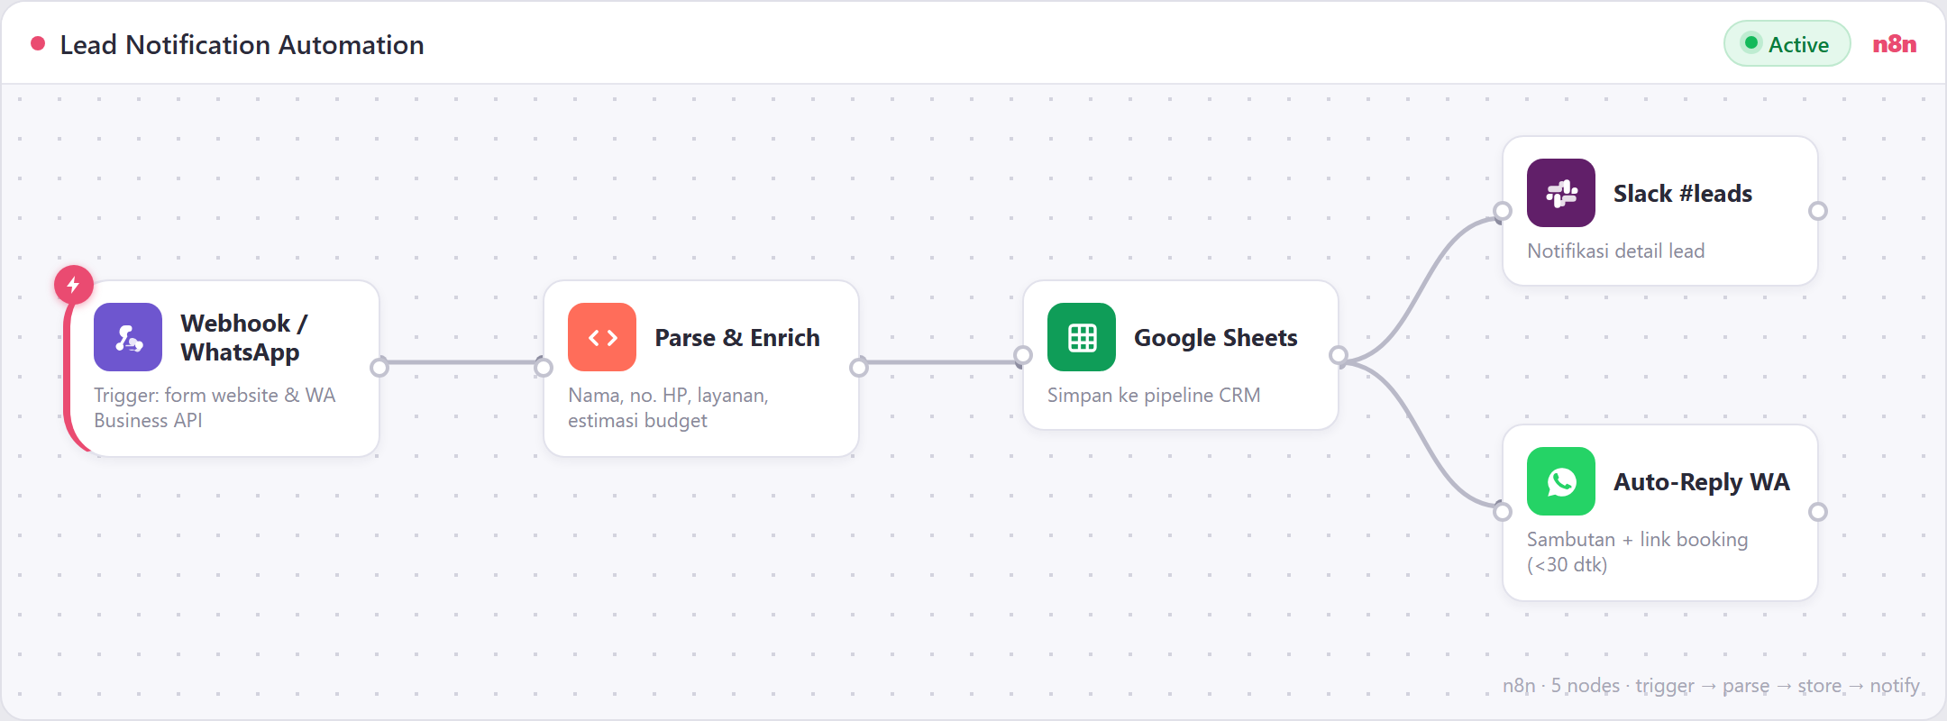
Task: Click the Google Sheets output connector
Action: coord(1339,355)
